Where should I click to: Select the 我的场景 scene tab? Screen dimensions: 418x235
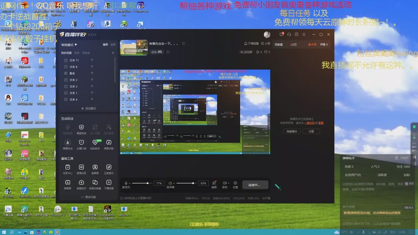[66, 53]
